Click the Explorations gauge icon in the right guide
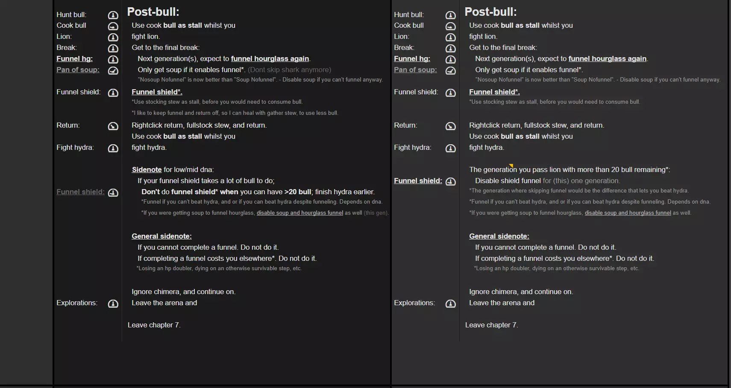 pos(450,304)
